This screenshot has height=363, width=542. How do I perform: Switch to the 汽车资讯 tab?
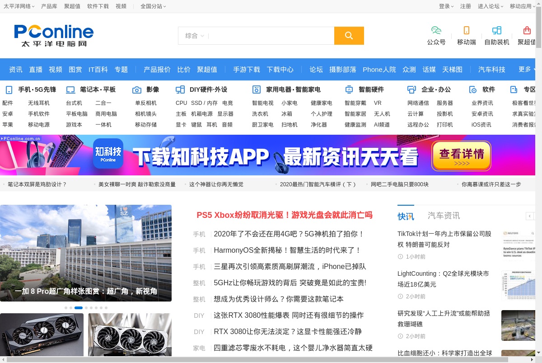click(444, 216)
